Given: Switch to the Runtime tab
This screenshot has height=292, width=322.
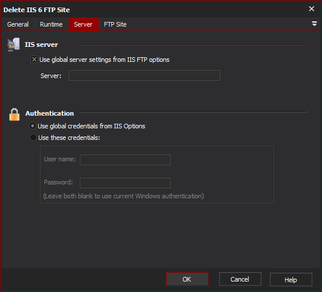Looking at the screenshot, I should coord(51,24).
